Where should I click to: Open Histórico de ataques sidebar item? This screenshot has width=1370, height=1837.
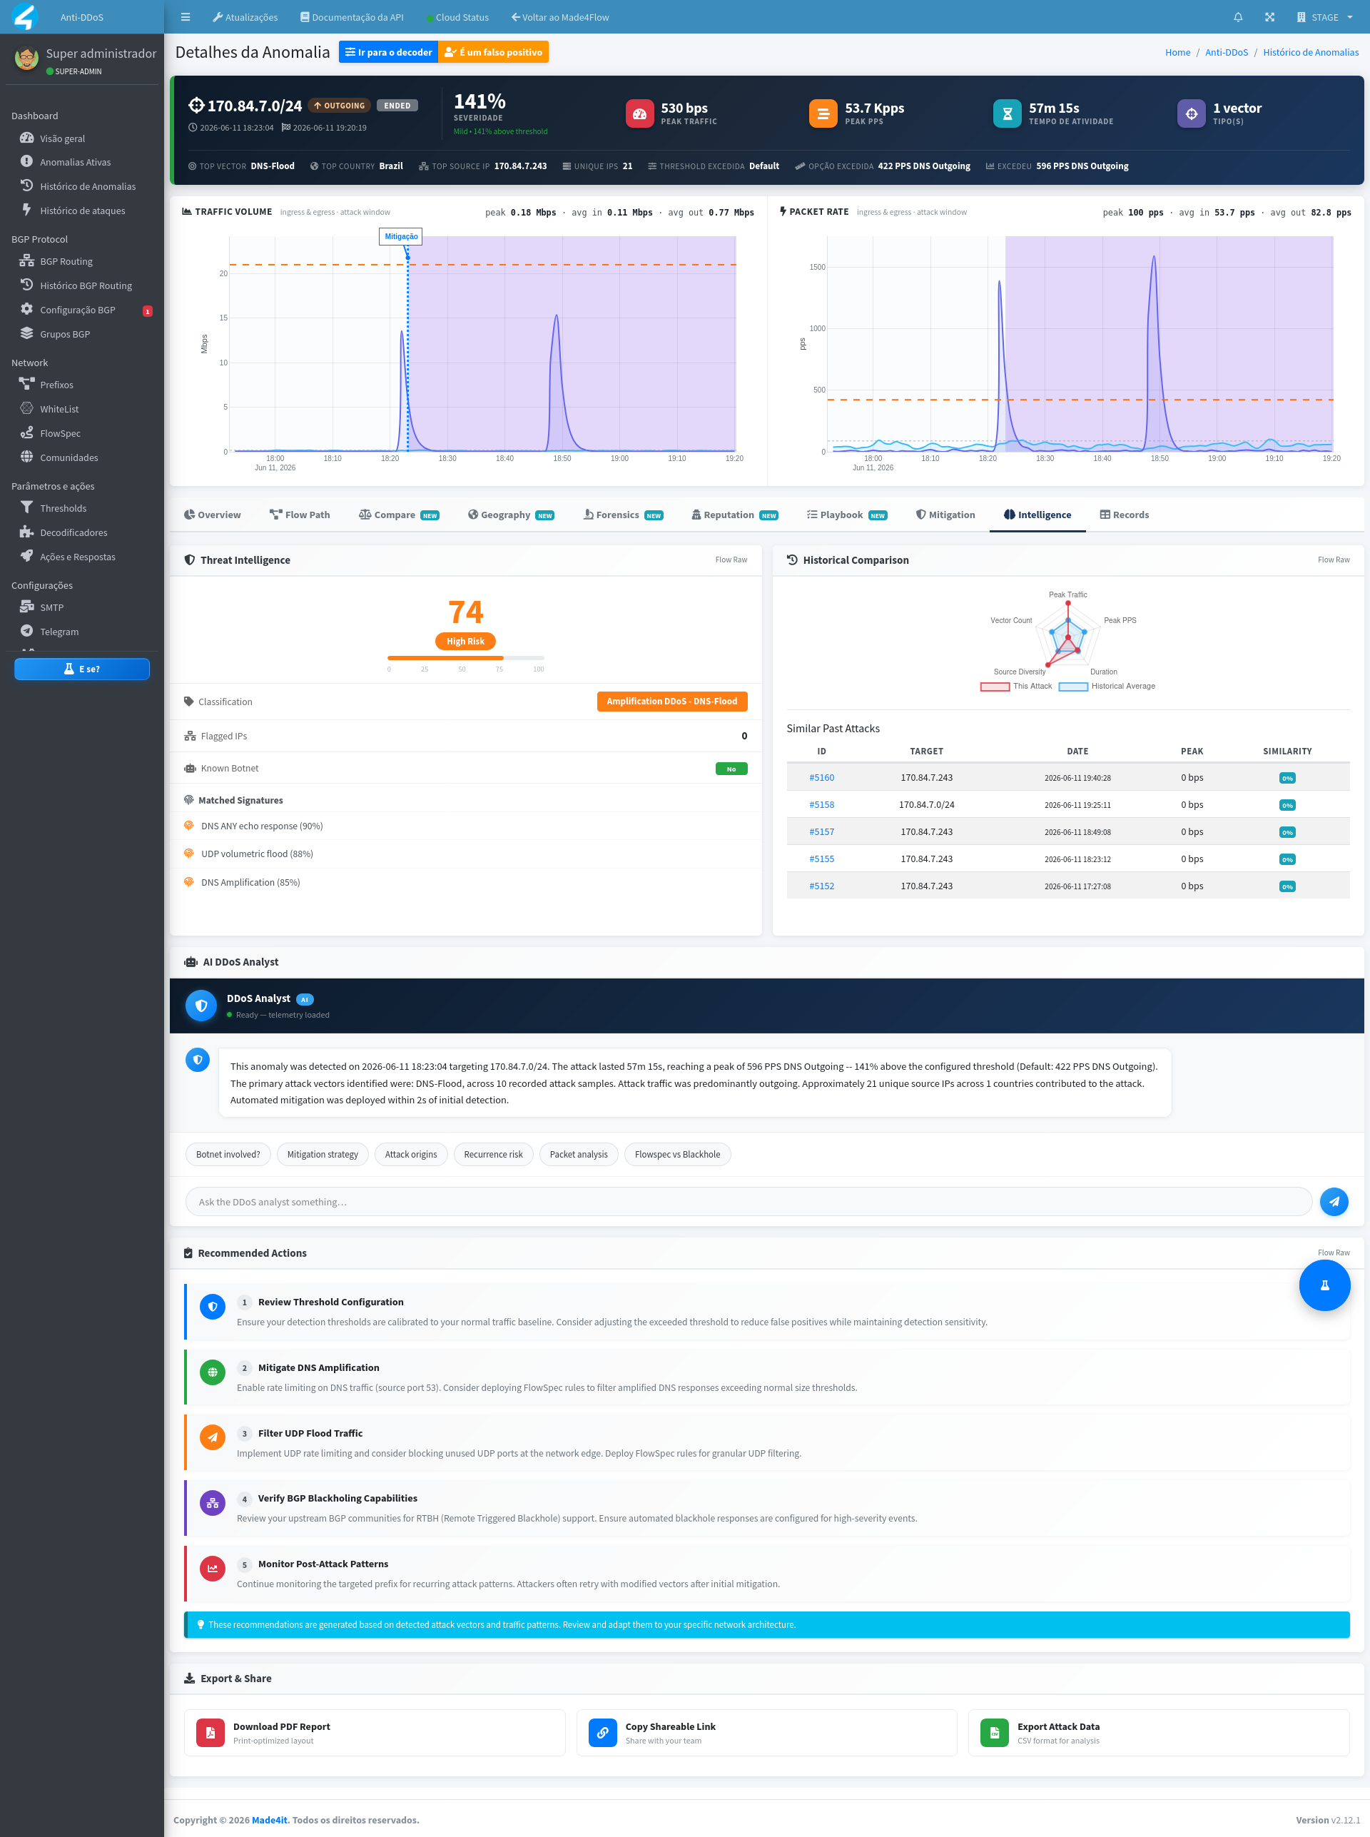[x=81, y=211]
